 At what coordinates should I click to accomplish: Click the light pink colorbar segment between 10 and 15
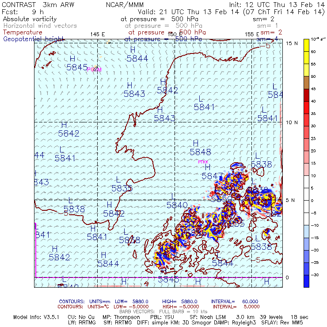pos(306,170)
